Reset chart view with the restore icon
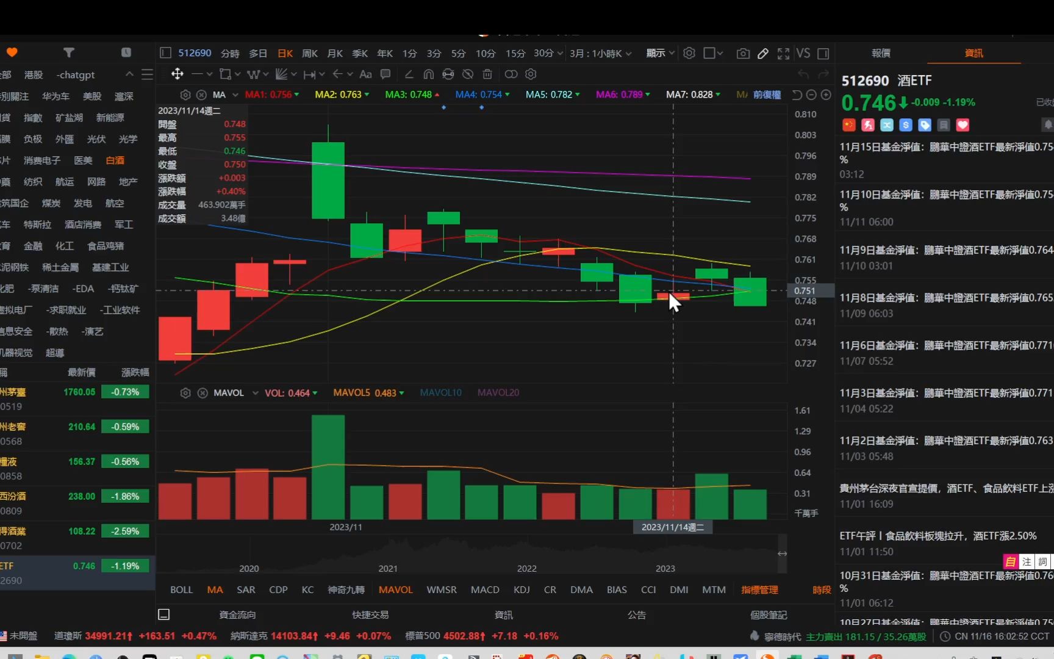This screenshot has width=1054, height=659. pyautogui.click(x=797, y=95)
